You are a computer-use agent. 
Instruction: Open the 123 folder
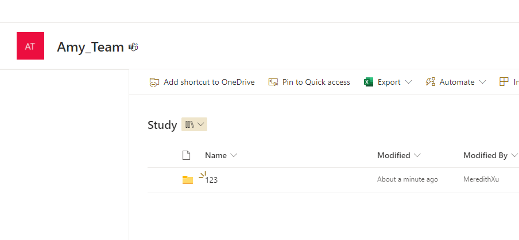coord(211,180)
